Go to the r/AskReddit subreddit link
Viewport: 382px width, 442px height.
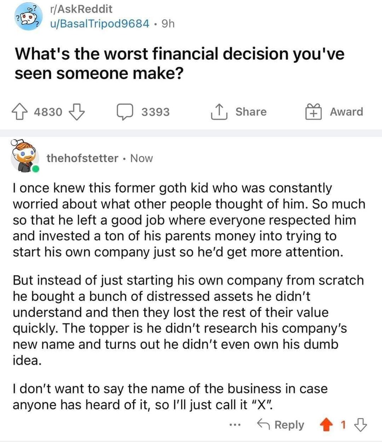[82, 8]
